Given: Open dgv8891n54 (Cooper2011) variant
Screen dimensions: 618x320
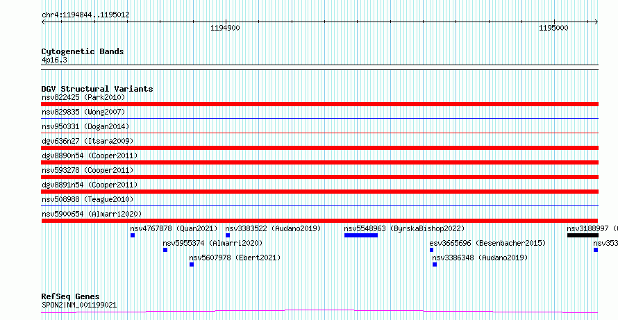Looking at the screenshot, I should click(90, 185).
